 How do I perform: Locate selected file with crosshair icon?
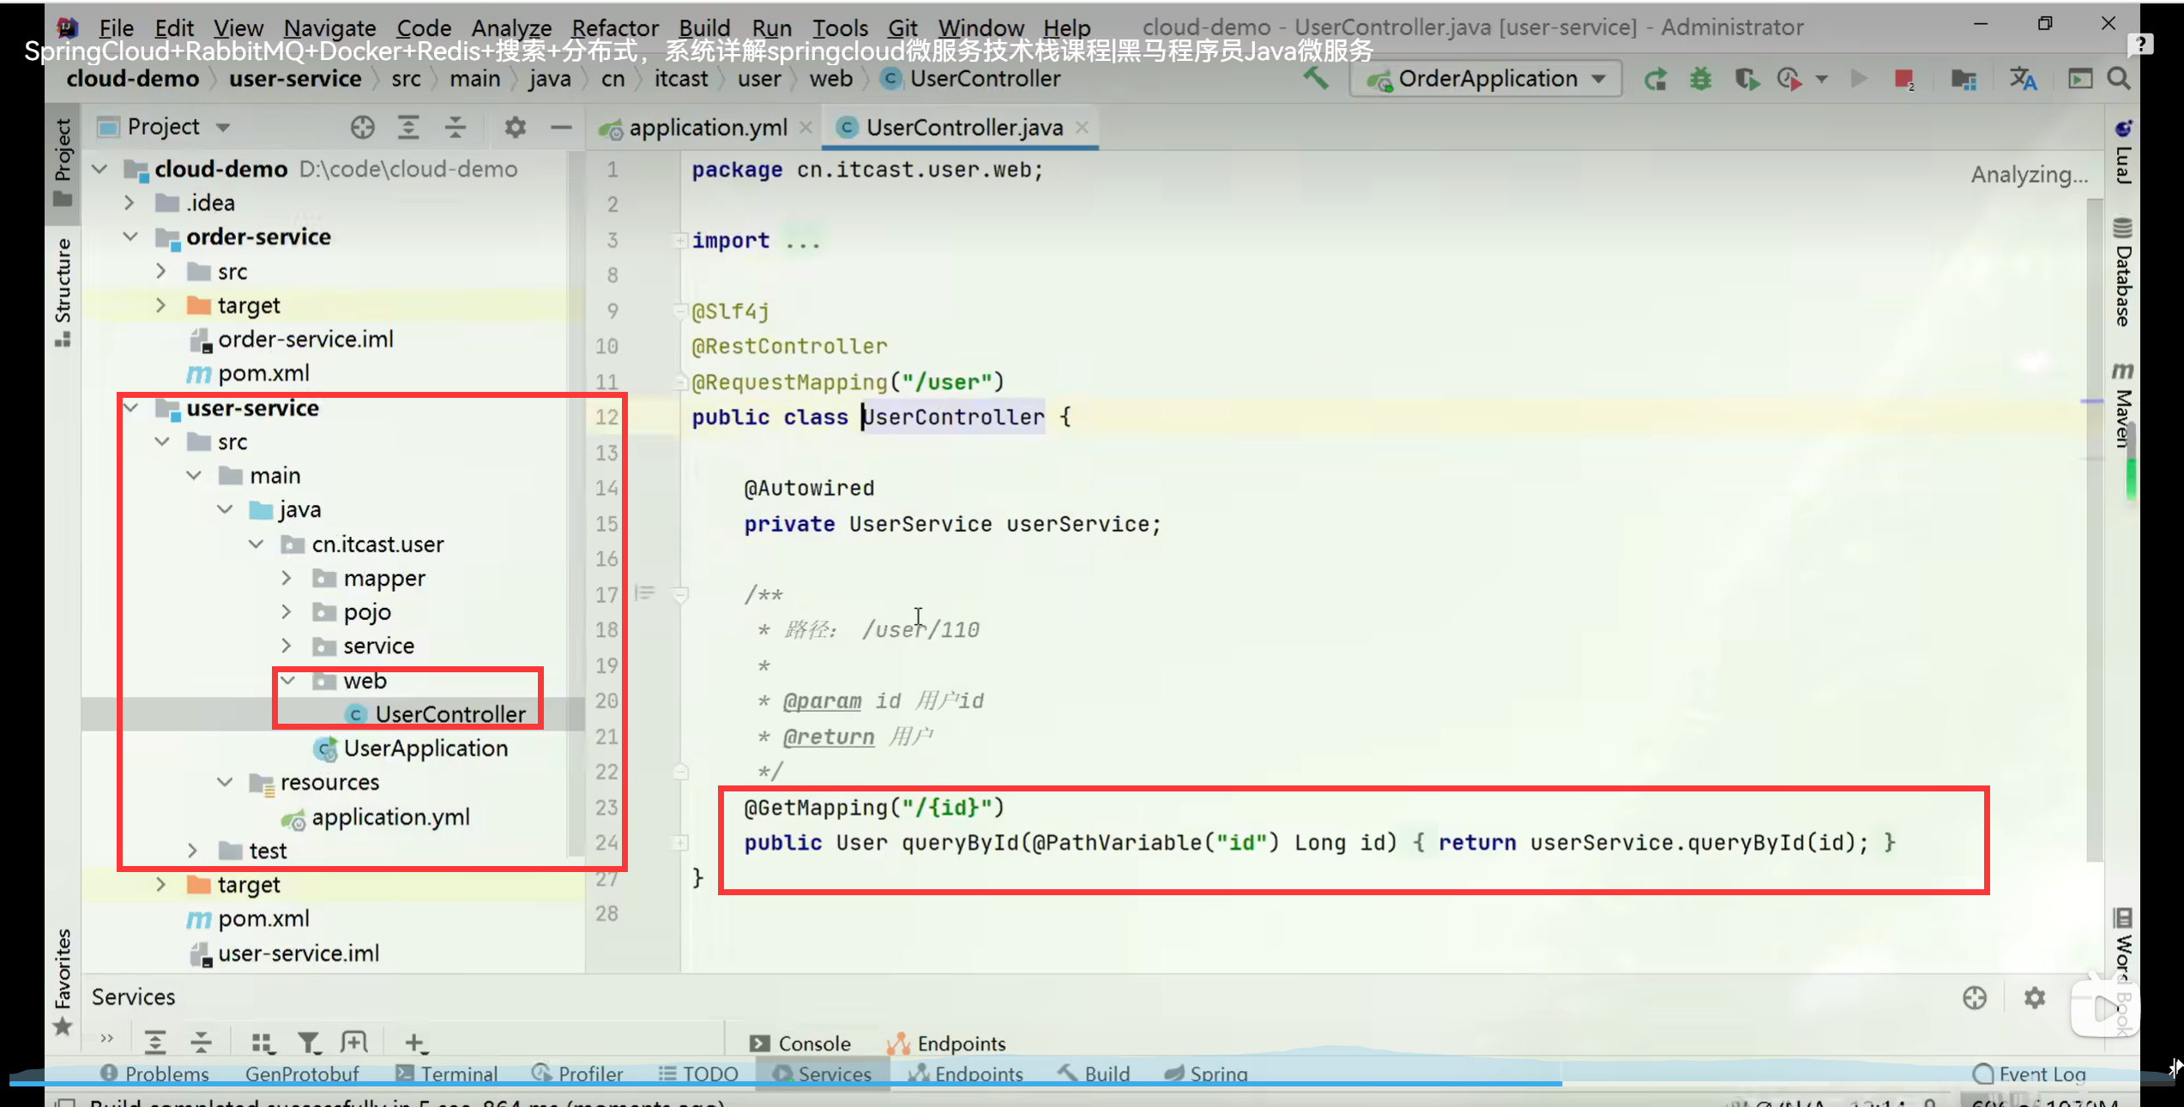coord(362,128)
